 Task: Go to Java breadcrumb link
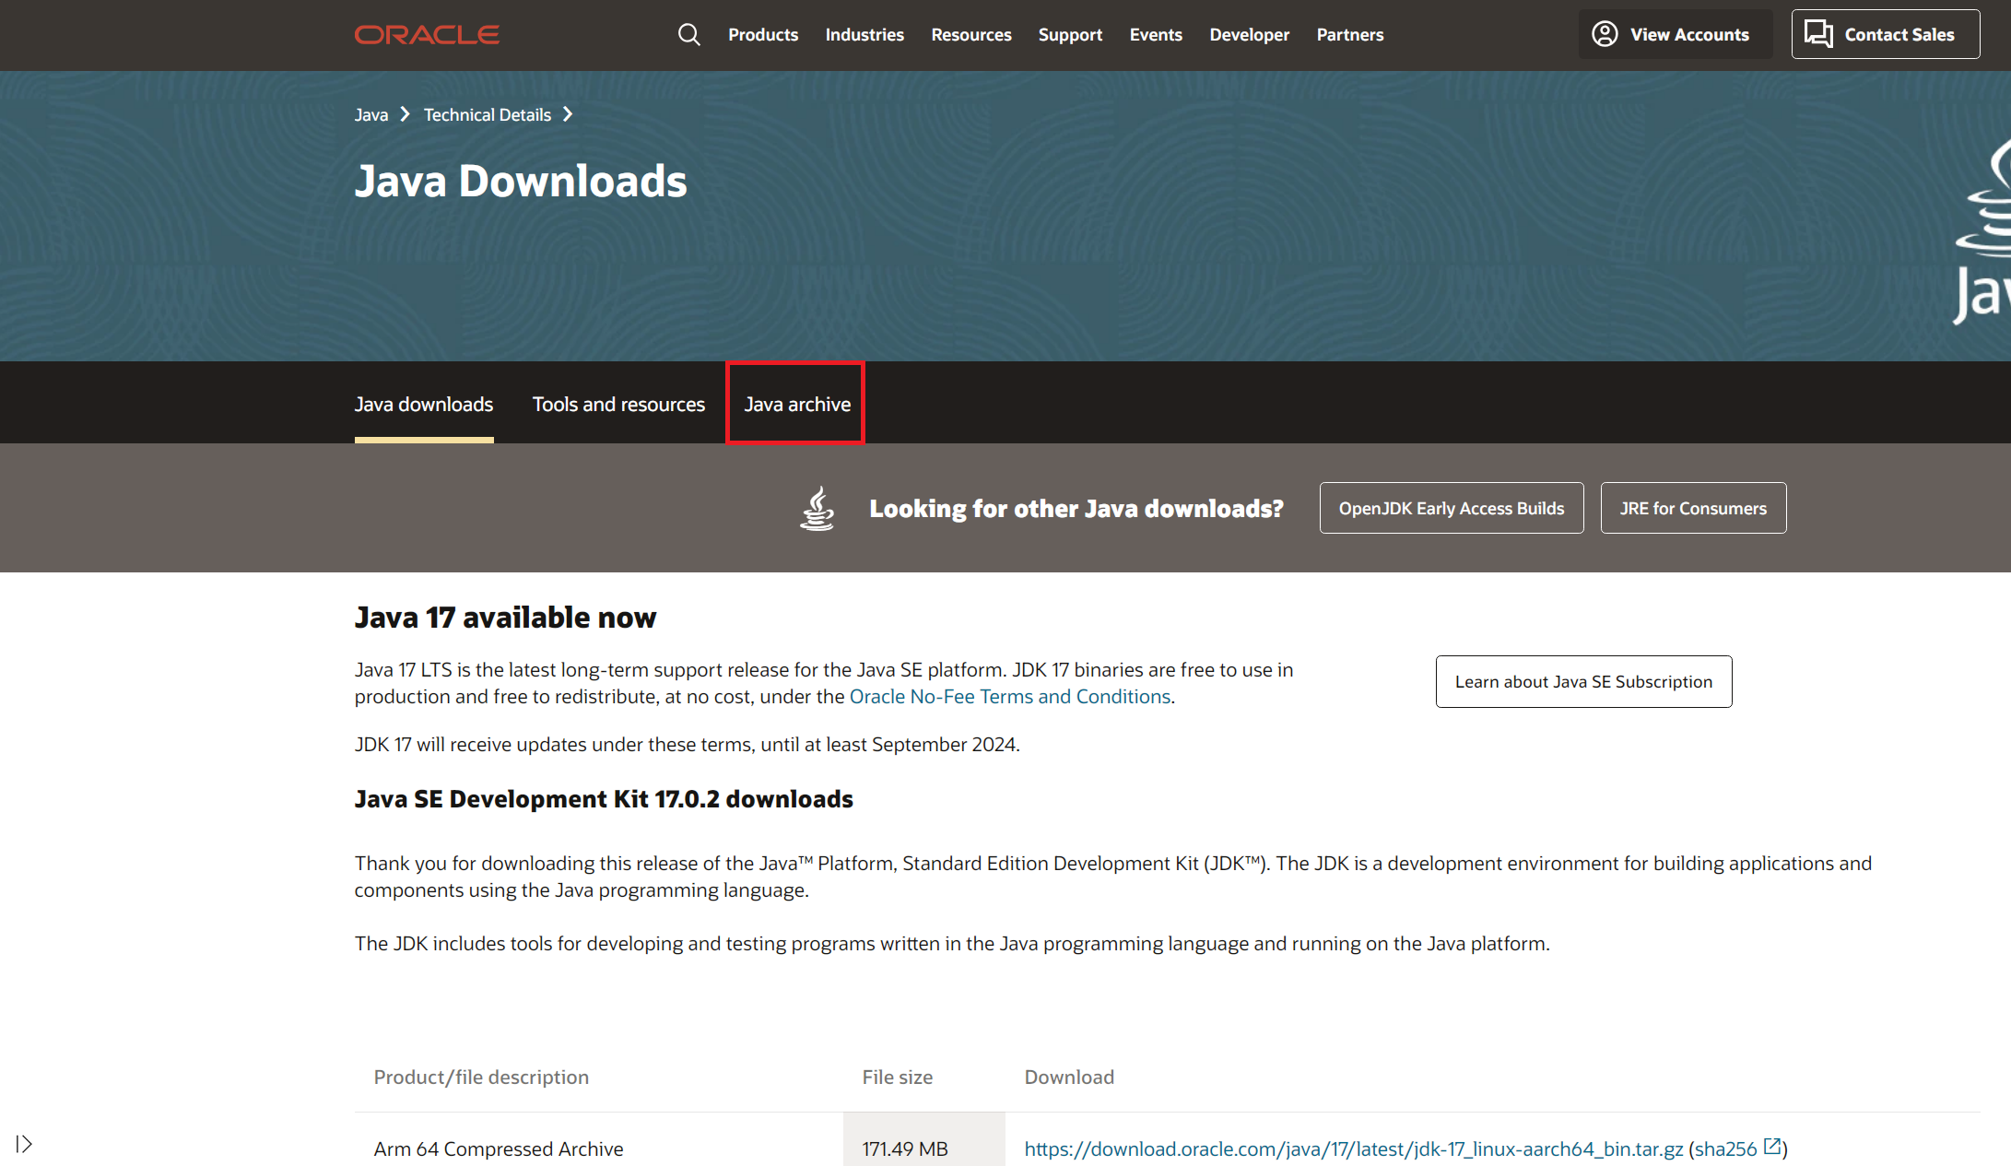pyautogui.click(x=371, y=115)
